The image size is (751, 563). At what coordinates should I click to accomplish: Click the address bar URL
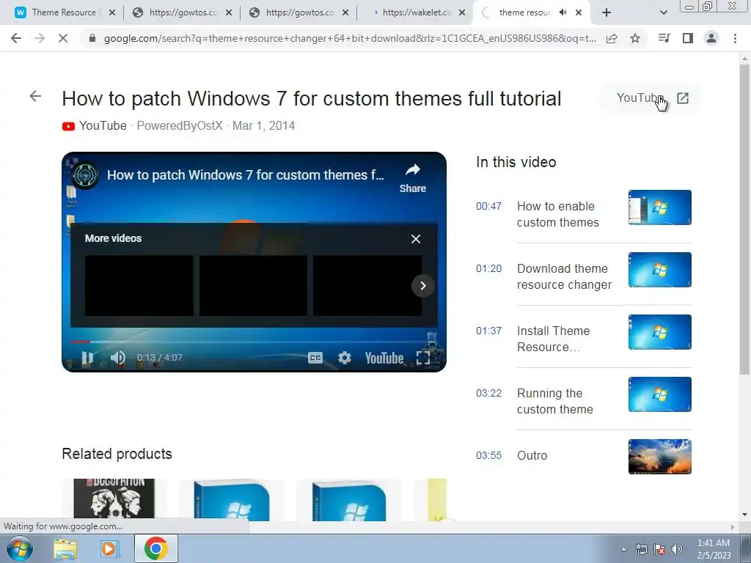(350, 38)
